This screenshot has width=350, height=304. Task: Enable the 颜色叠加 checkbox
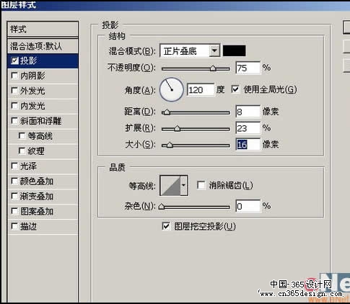14,181
